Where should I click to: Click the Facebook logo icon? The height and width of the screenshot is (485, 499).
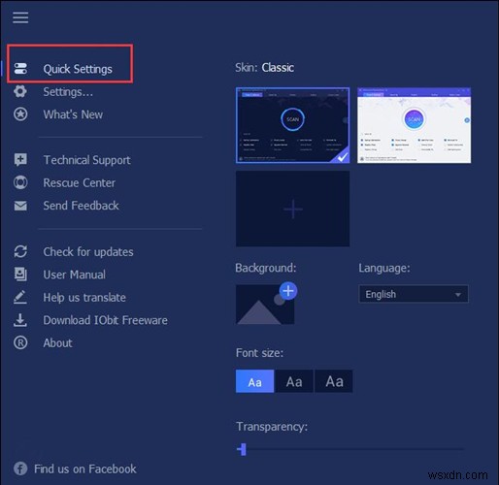pyautogui.click(x=20, y=469)
